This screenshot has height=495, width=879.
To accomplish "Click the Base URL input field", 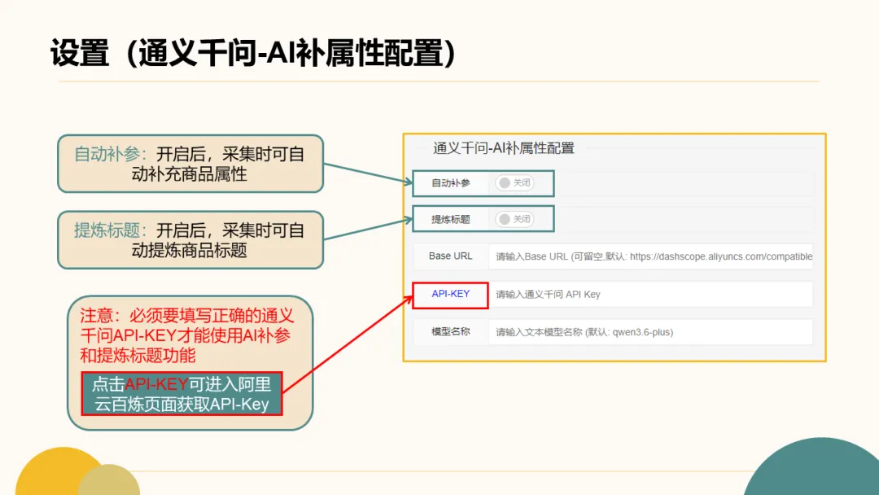I will [x=650, y=256].
